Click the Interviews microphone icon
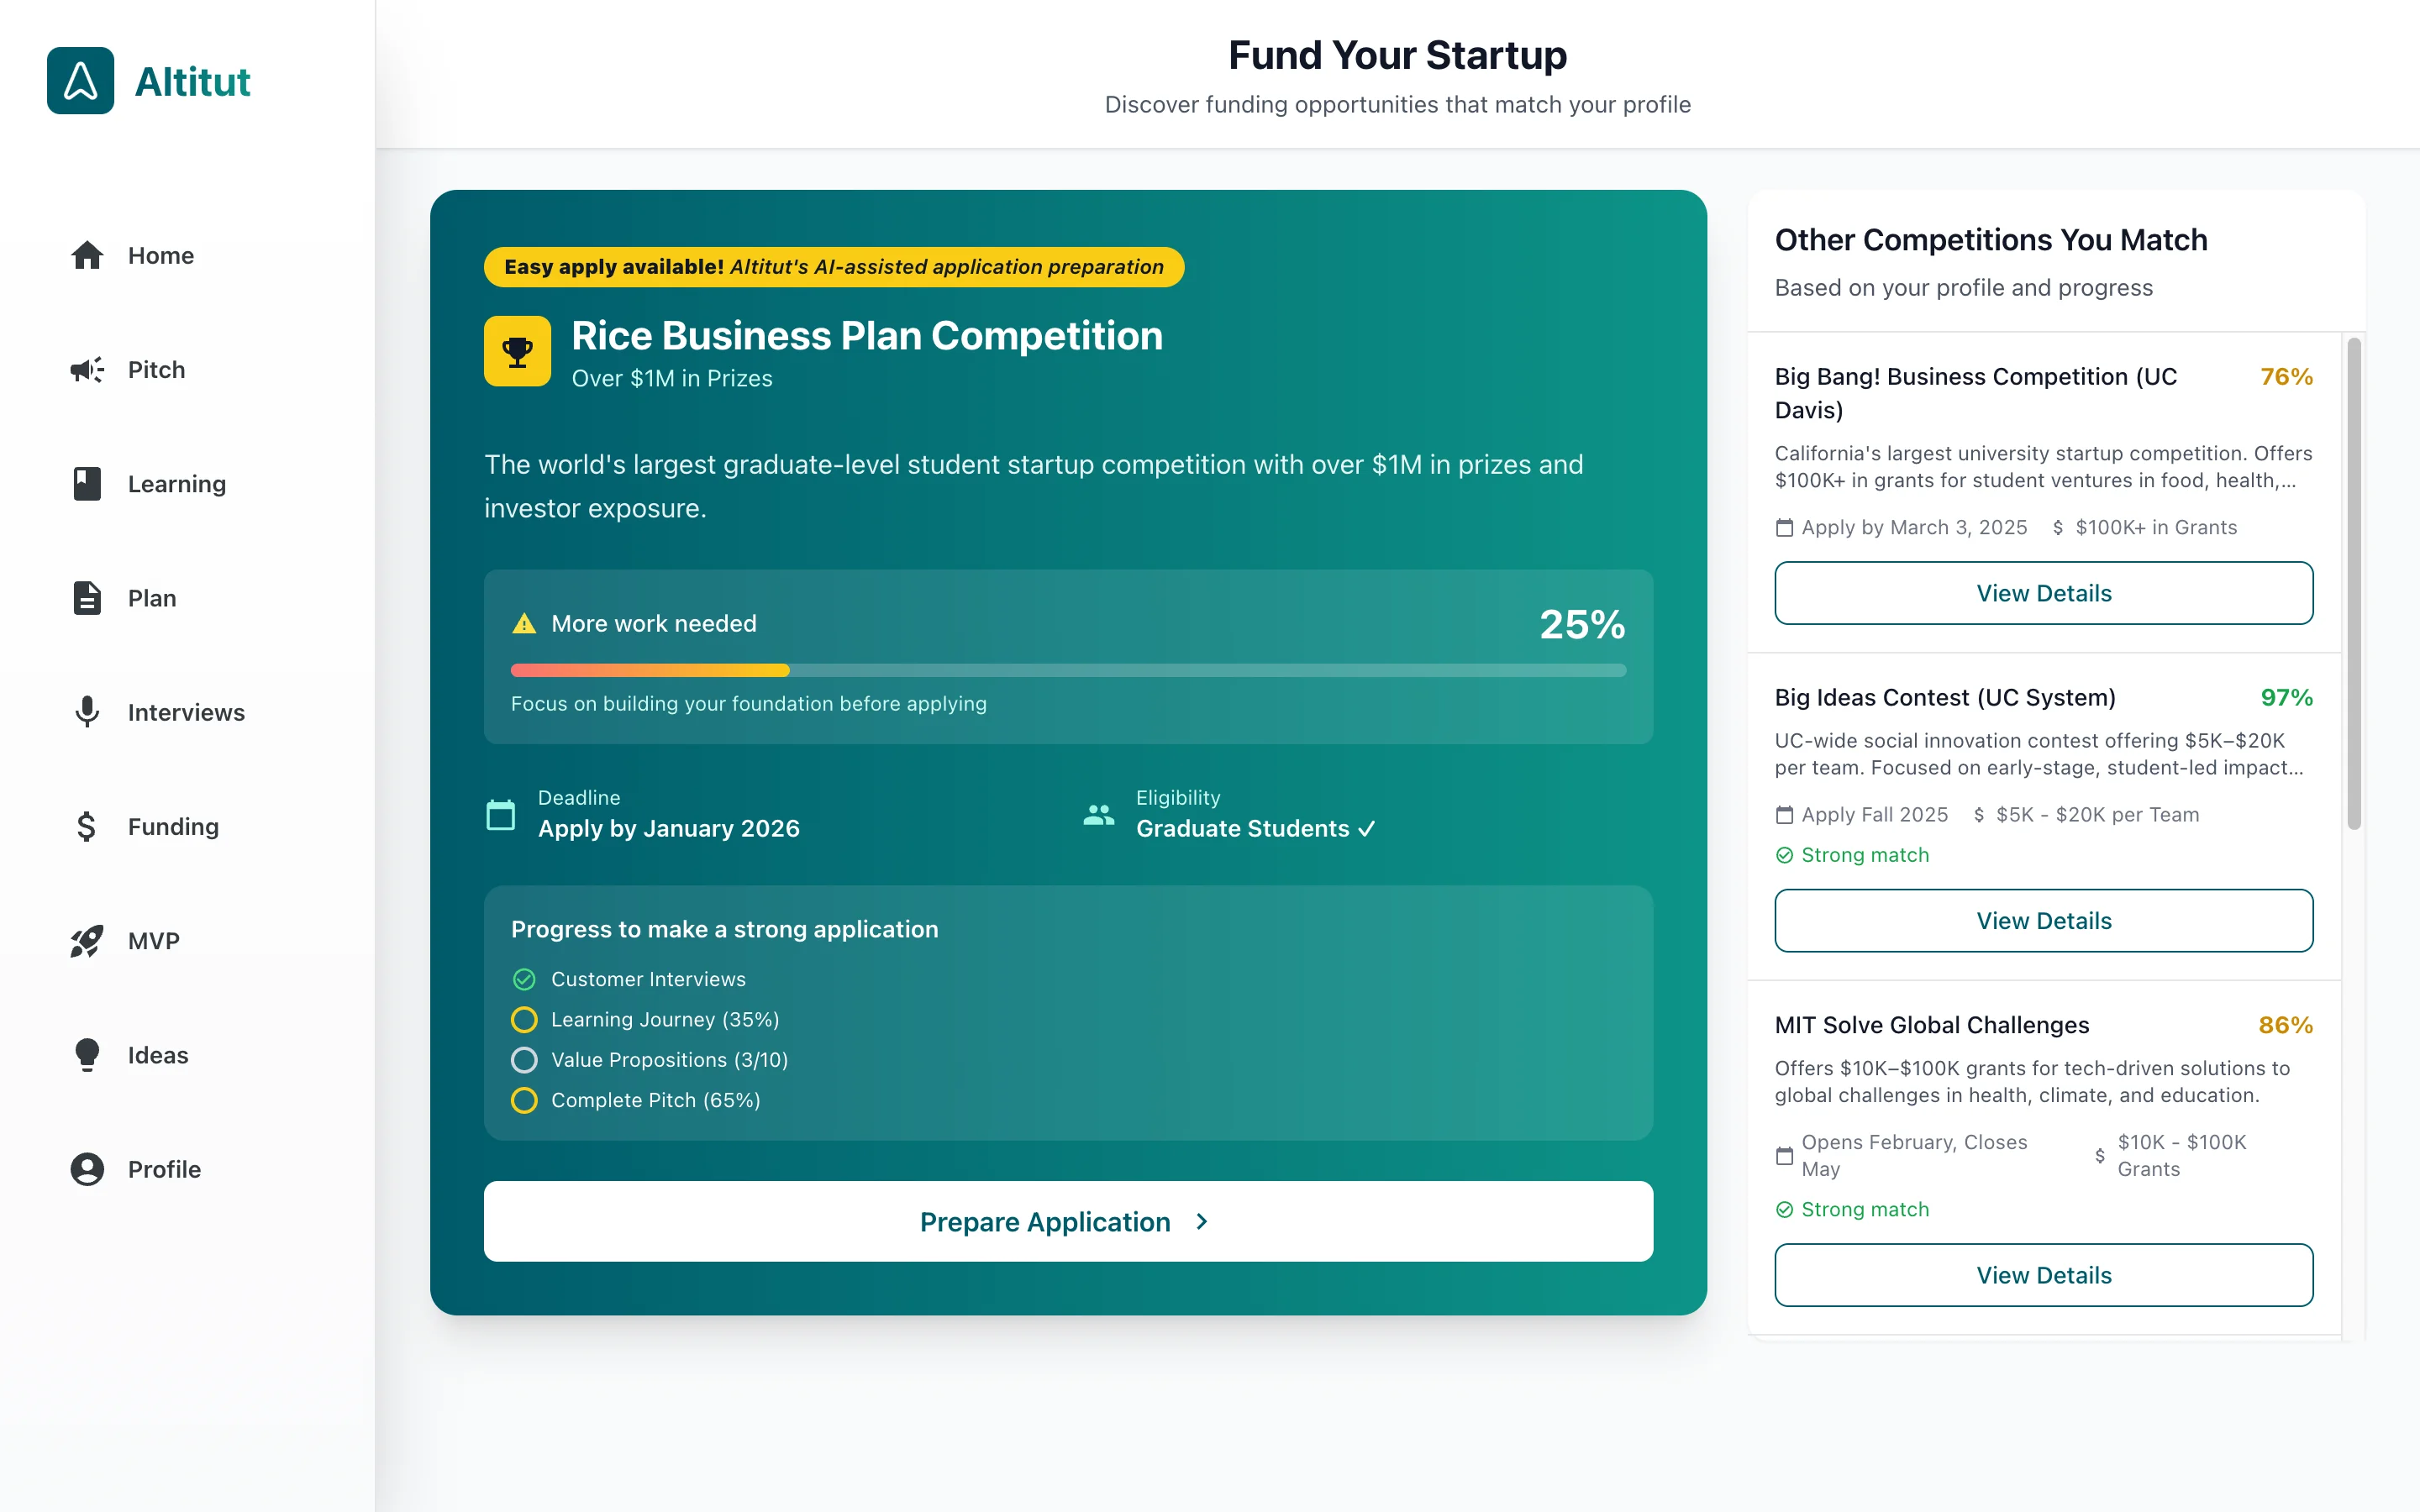The image size is (2420, 1512). coord(87,712)
